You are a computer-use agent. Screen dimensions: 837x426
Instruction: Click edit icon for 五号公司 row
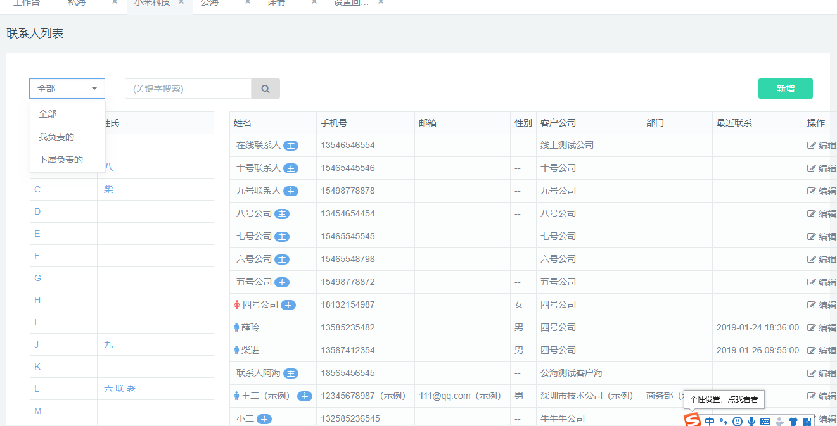click(x=811, y=282)
